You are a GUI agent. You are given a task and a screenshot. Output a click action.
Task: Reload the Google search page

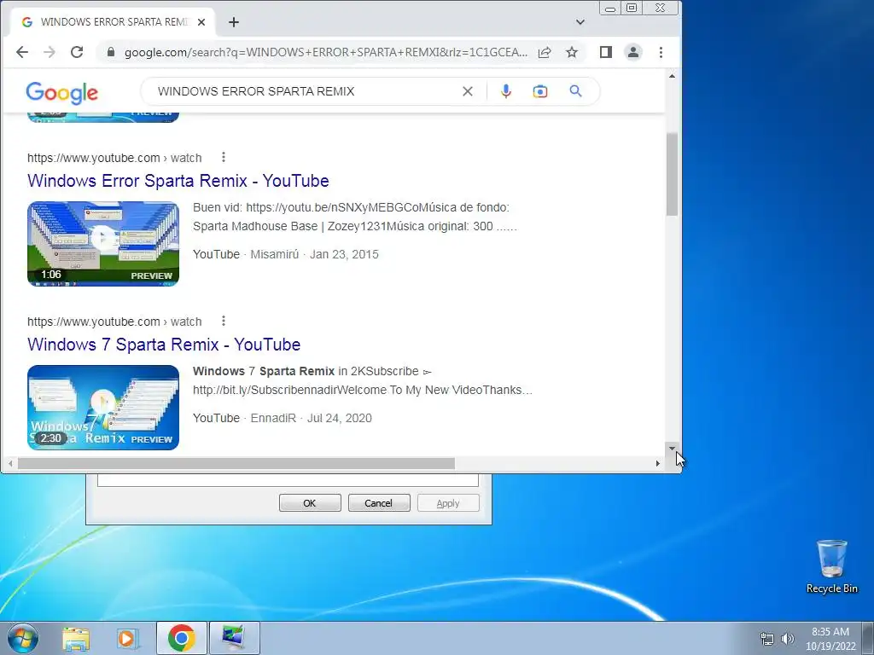click(77, 52)
